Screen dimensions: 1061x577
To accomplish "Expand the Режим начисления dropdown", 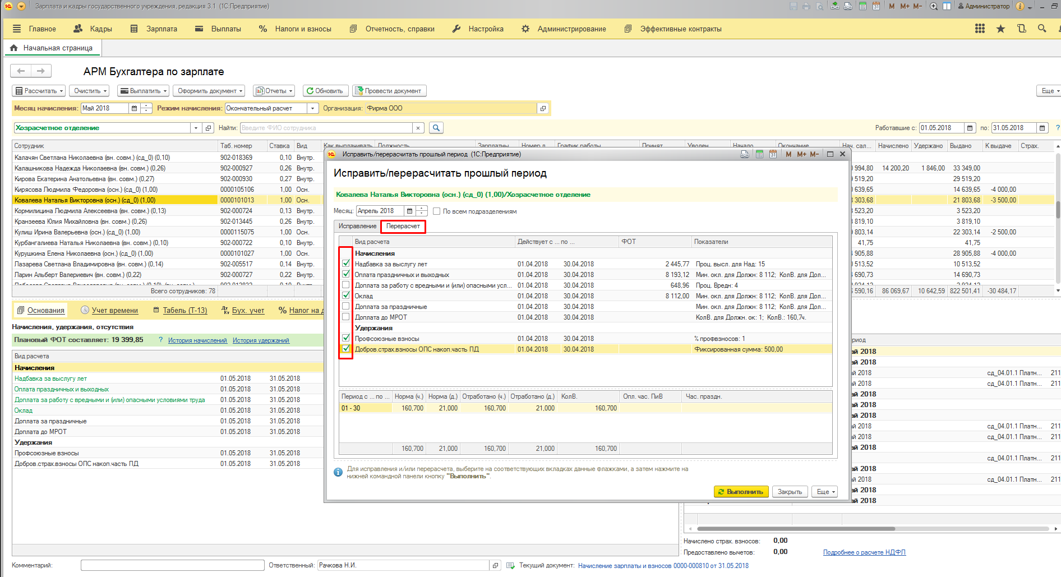I will tap(313, 108).
